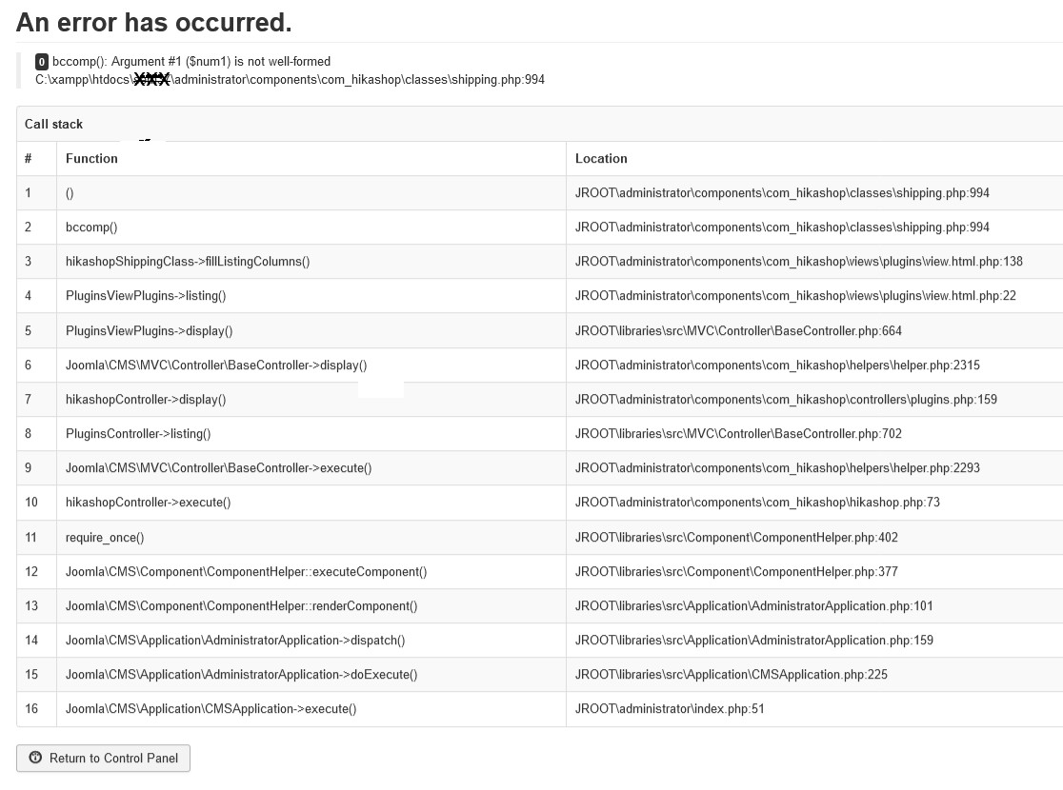
Task: Click the bccomp() error message text
Action: pos(191,62)
